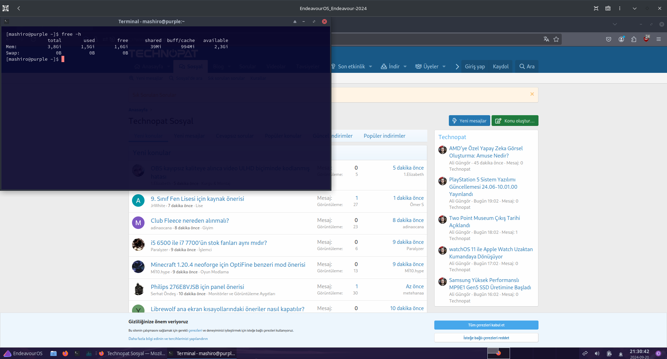Click the power manager battery tray icon
The image size is (667, 359).
[x=609, y=353]
